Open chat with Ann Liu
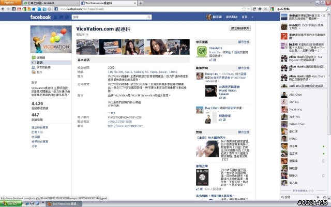The width and height of the screenshot is (331, 207). pos(304,102)
